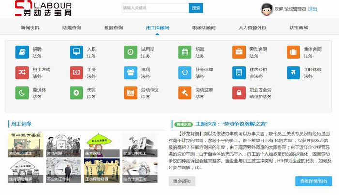Click the orange gavel 劳动监察法务 icon
339x195 pixels.
[x=185, y=93]
